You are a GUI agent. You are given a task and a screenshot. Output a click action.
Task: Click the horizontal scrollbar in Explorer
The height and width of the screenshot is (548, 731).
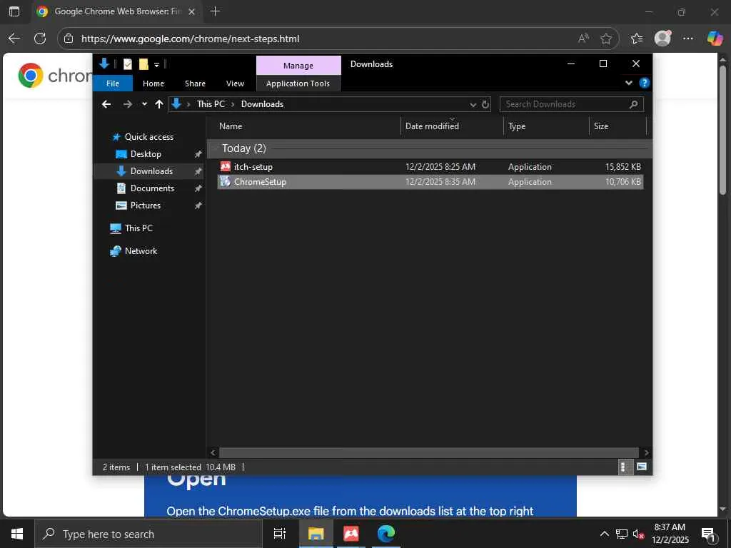click(x=428, y=452)
